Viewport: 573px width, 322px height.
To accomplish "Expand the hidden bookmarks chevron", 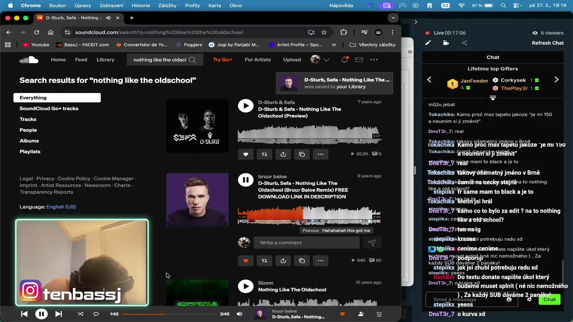I will [x=334, y=45].
